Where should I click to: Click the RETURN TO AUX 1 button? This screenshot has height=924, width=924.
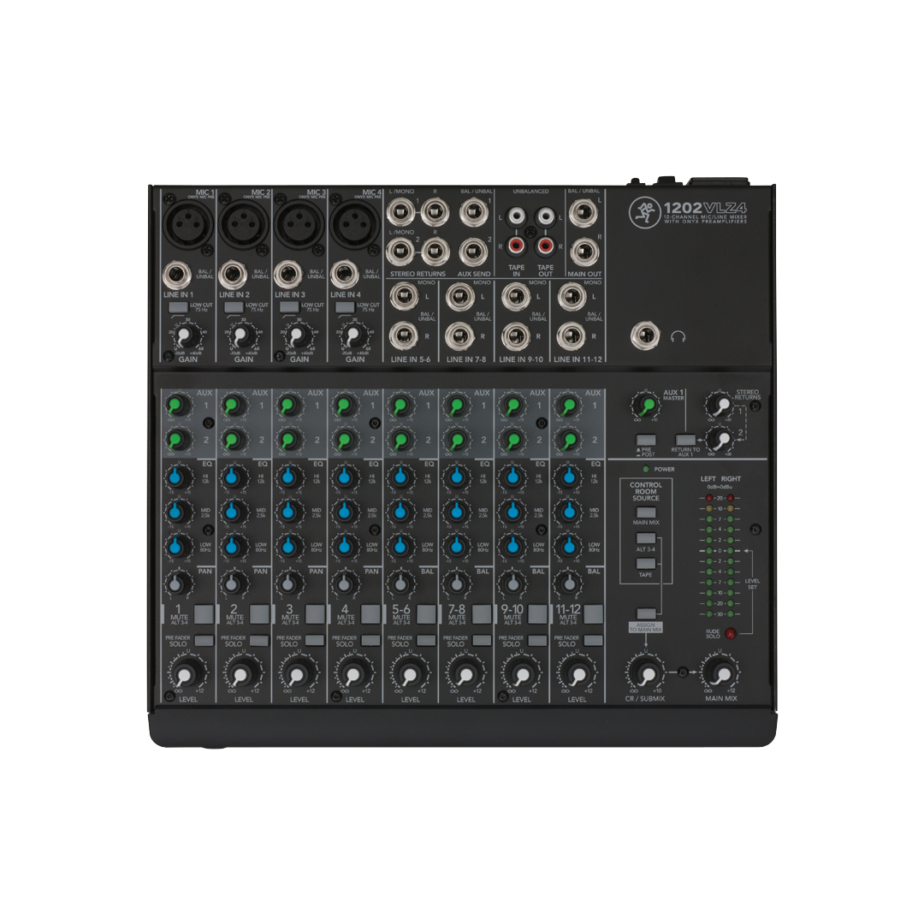pos(683,439)
